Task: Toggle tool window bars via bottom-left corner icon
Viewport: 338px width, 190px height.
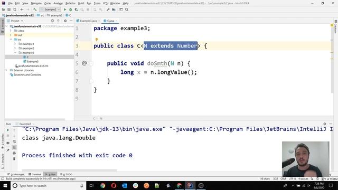Action: 3,178
